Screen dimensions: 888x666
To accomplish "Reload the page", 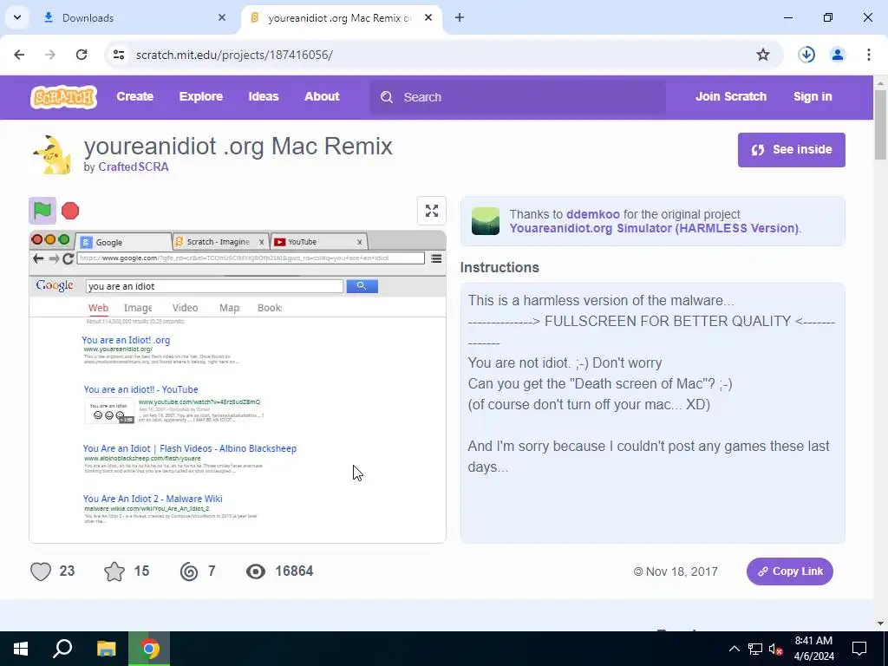I will [x=82, y=55].
